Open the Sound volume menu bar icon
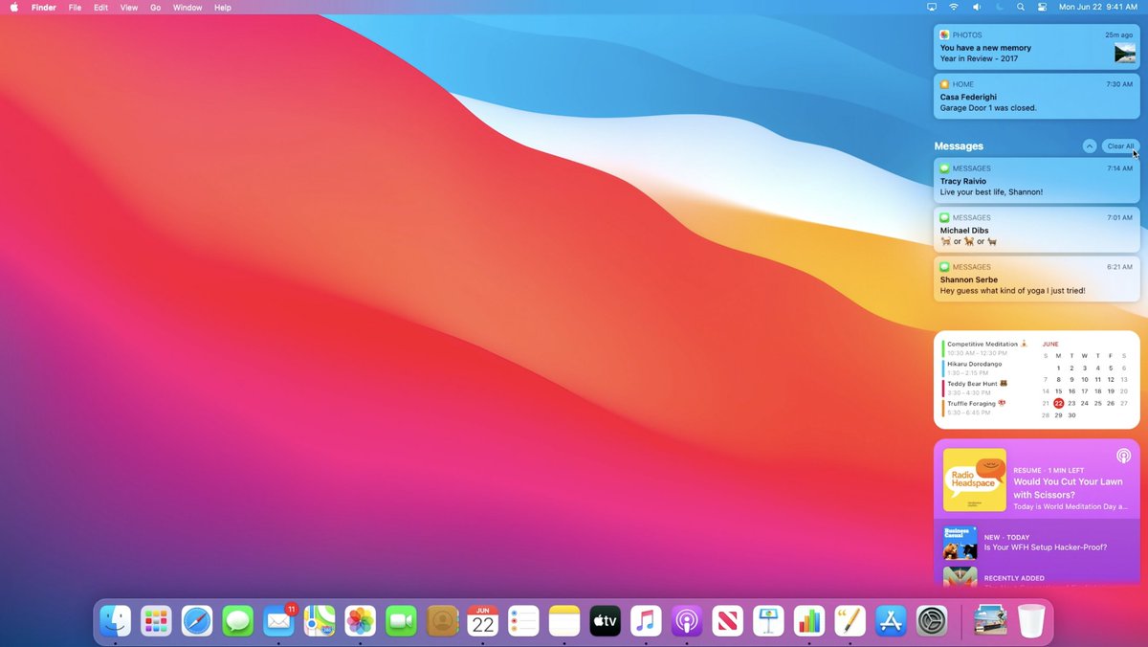 pyautogui.click(x=977, y=7)
